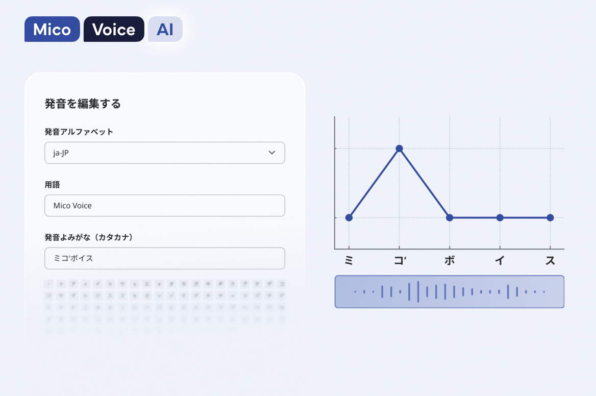Select the high pitch peak point for コ'
This screenshot has width=596, height=396.
click(x=400, y=148)
